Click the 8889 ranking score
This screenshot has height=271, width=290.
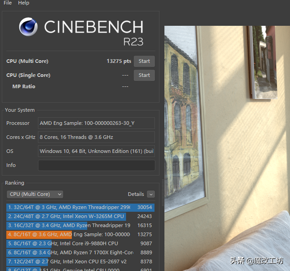[146, 252]
